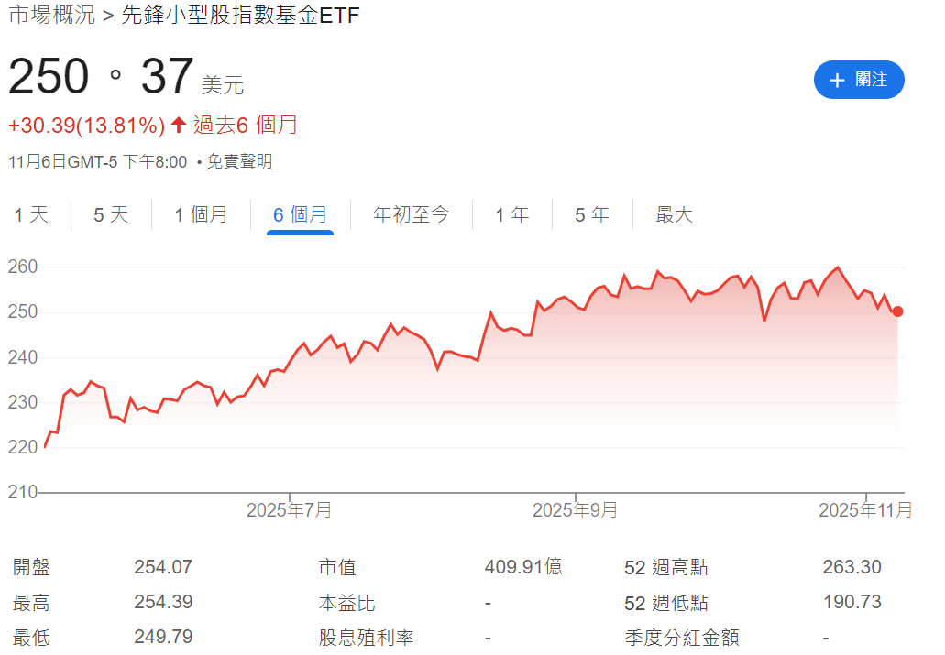Screen dimensions: 945x655
Task: Click the 2025年9月 axis label on the chart
Action: [x=572, y=509]
